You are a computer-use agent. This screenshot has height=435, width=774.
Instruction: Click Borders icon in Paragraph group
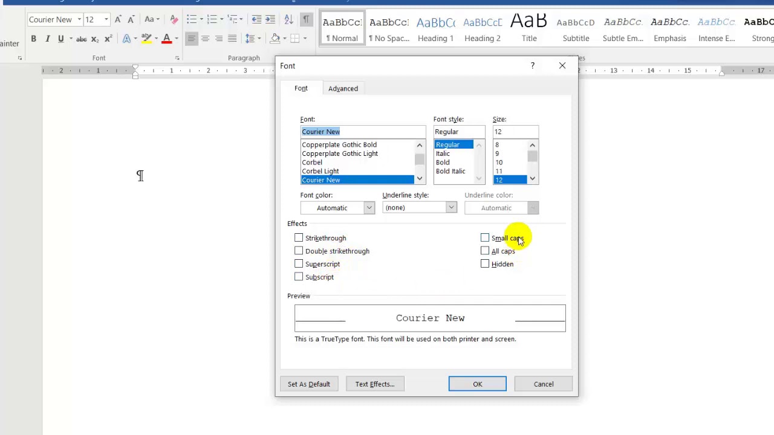coord(294,39)
